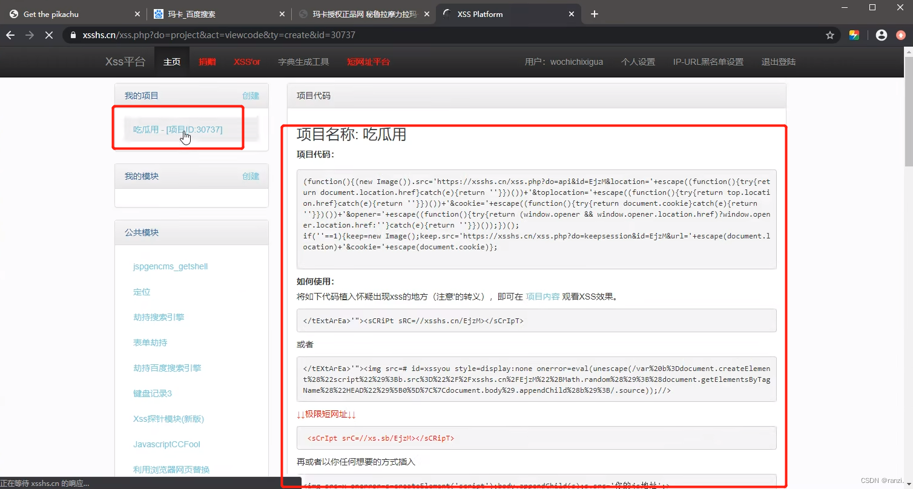Select the XSS Platform tab

point(509,14)
